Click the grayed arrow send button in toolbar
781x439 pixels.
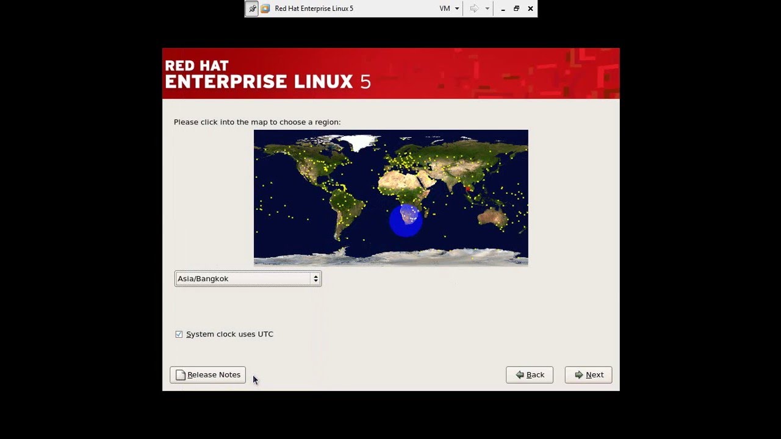pyautogui.click(x=474, y=9)
